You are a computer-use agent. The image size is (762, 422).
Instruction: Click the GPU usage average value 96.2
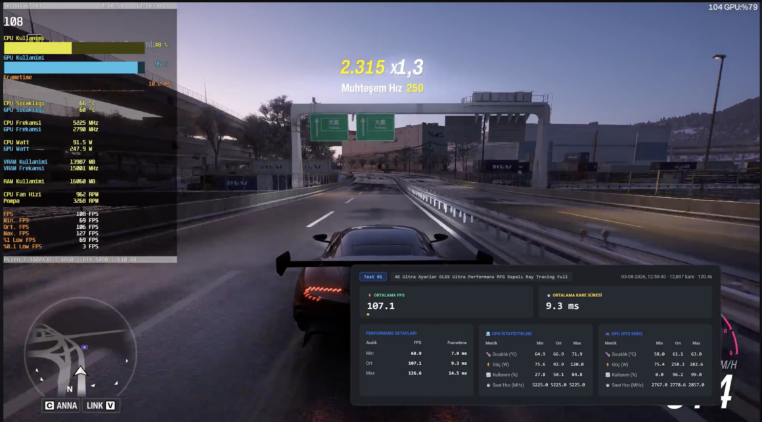click(677, 375)
